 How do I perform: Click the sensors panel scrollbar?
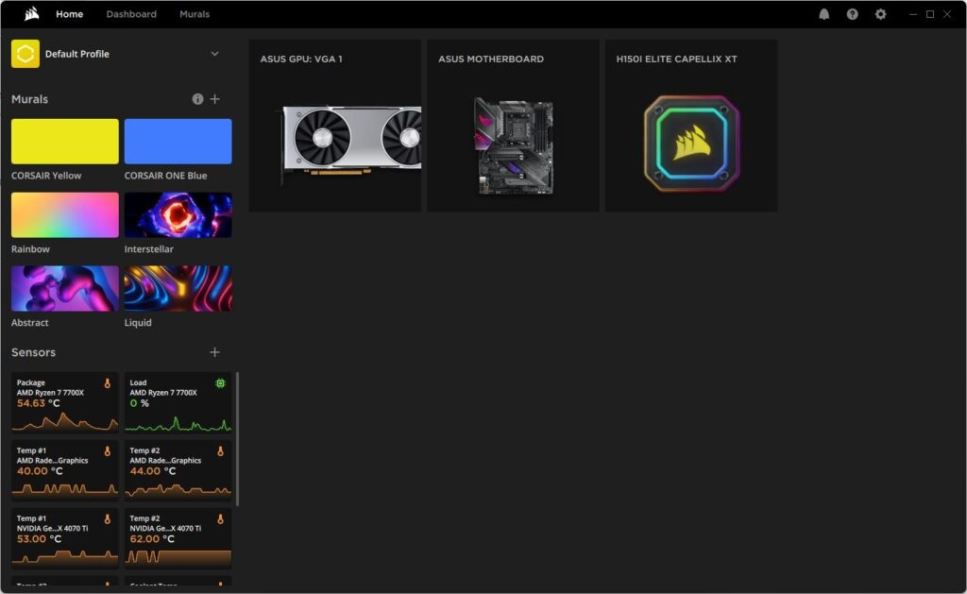coord(237,438)
